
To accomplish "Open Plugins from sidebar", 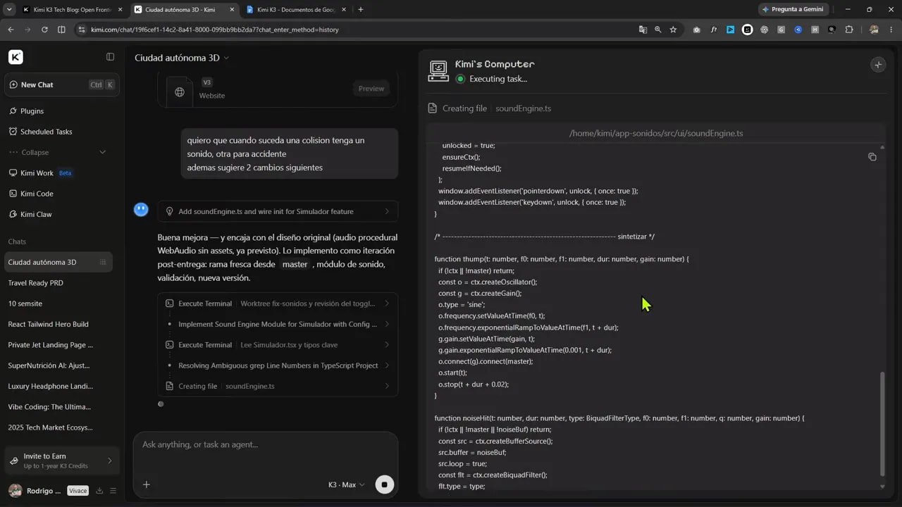I will [x=32, y=111].
